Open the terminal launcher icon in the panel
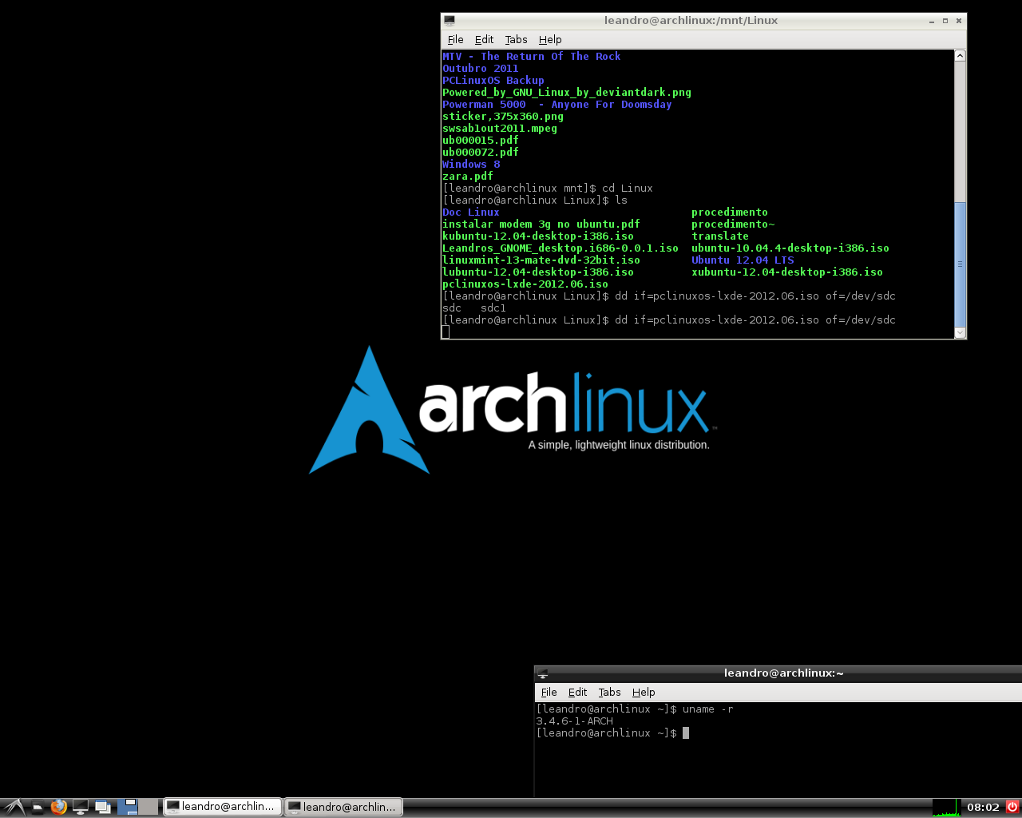Viewport: 1022px width, 818px height. (x=81, y=807)
